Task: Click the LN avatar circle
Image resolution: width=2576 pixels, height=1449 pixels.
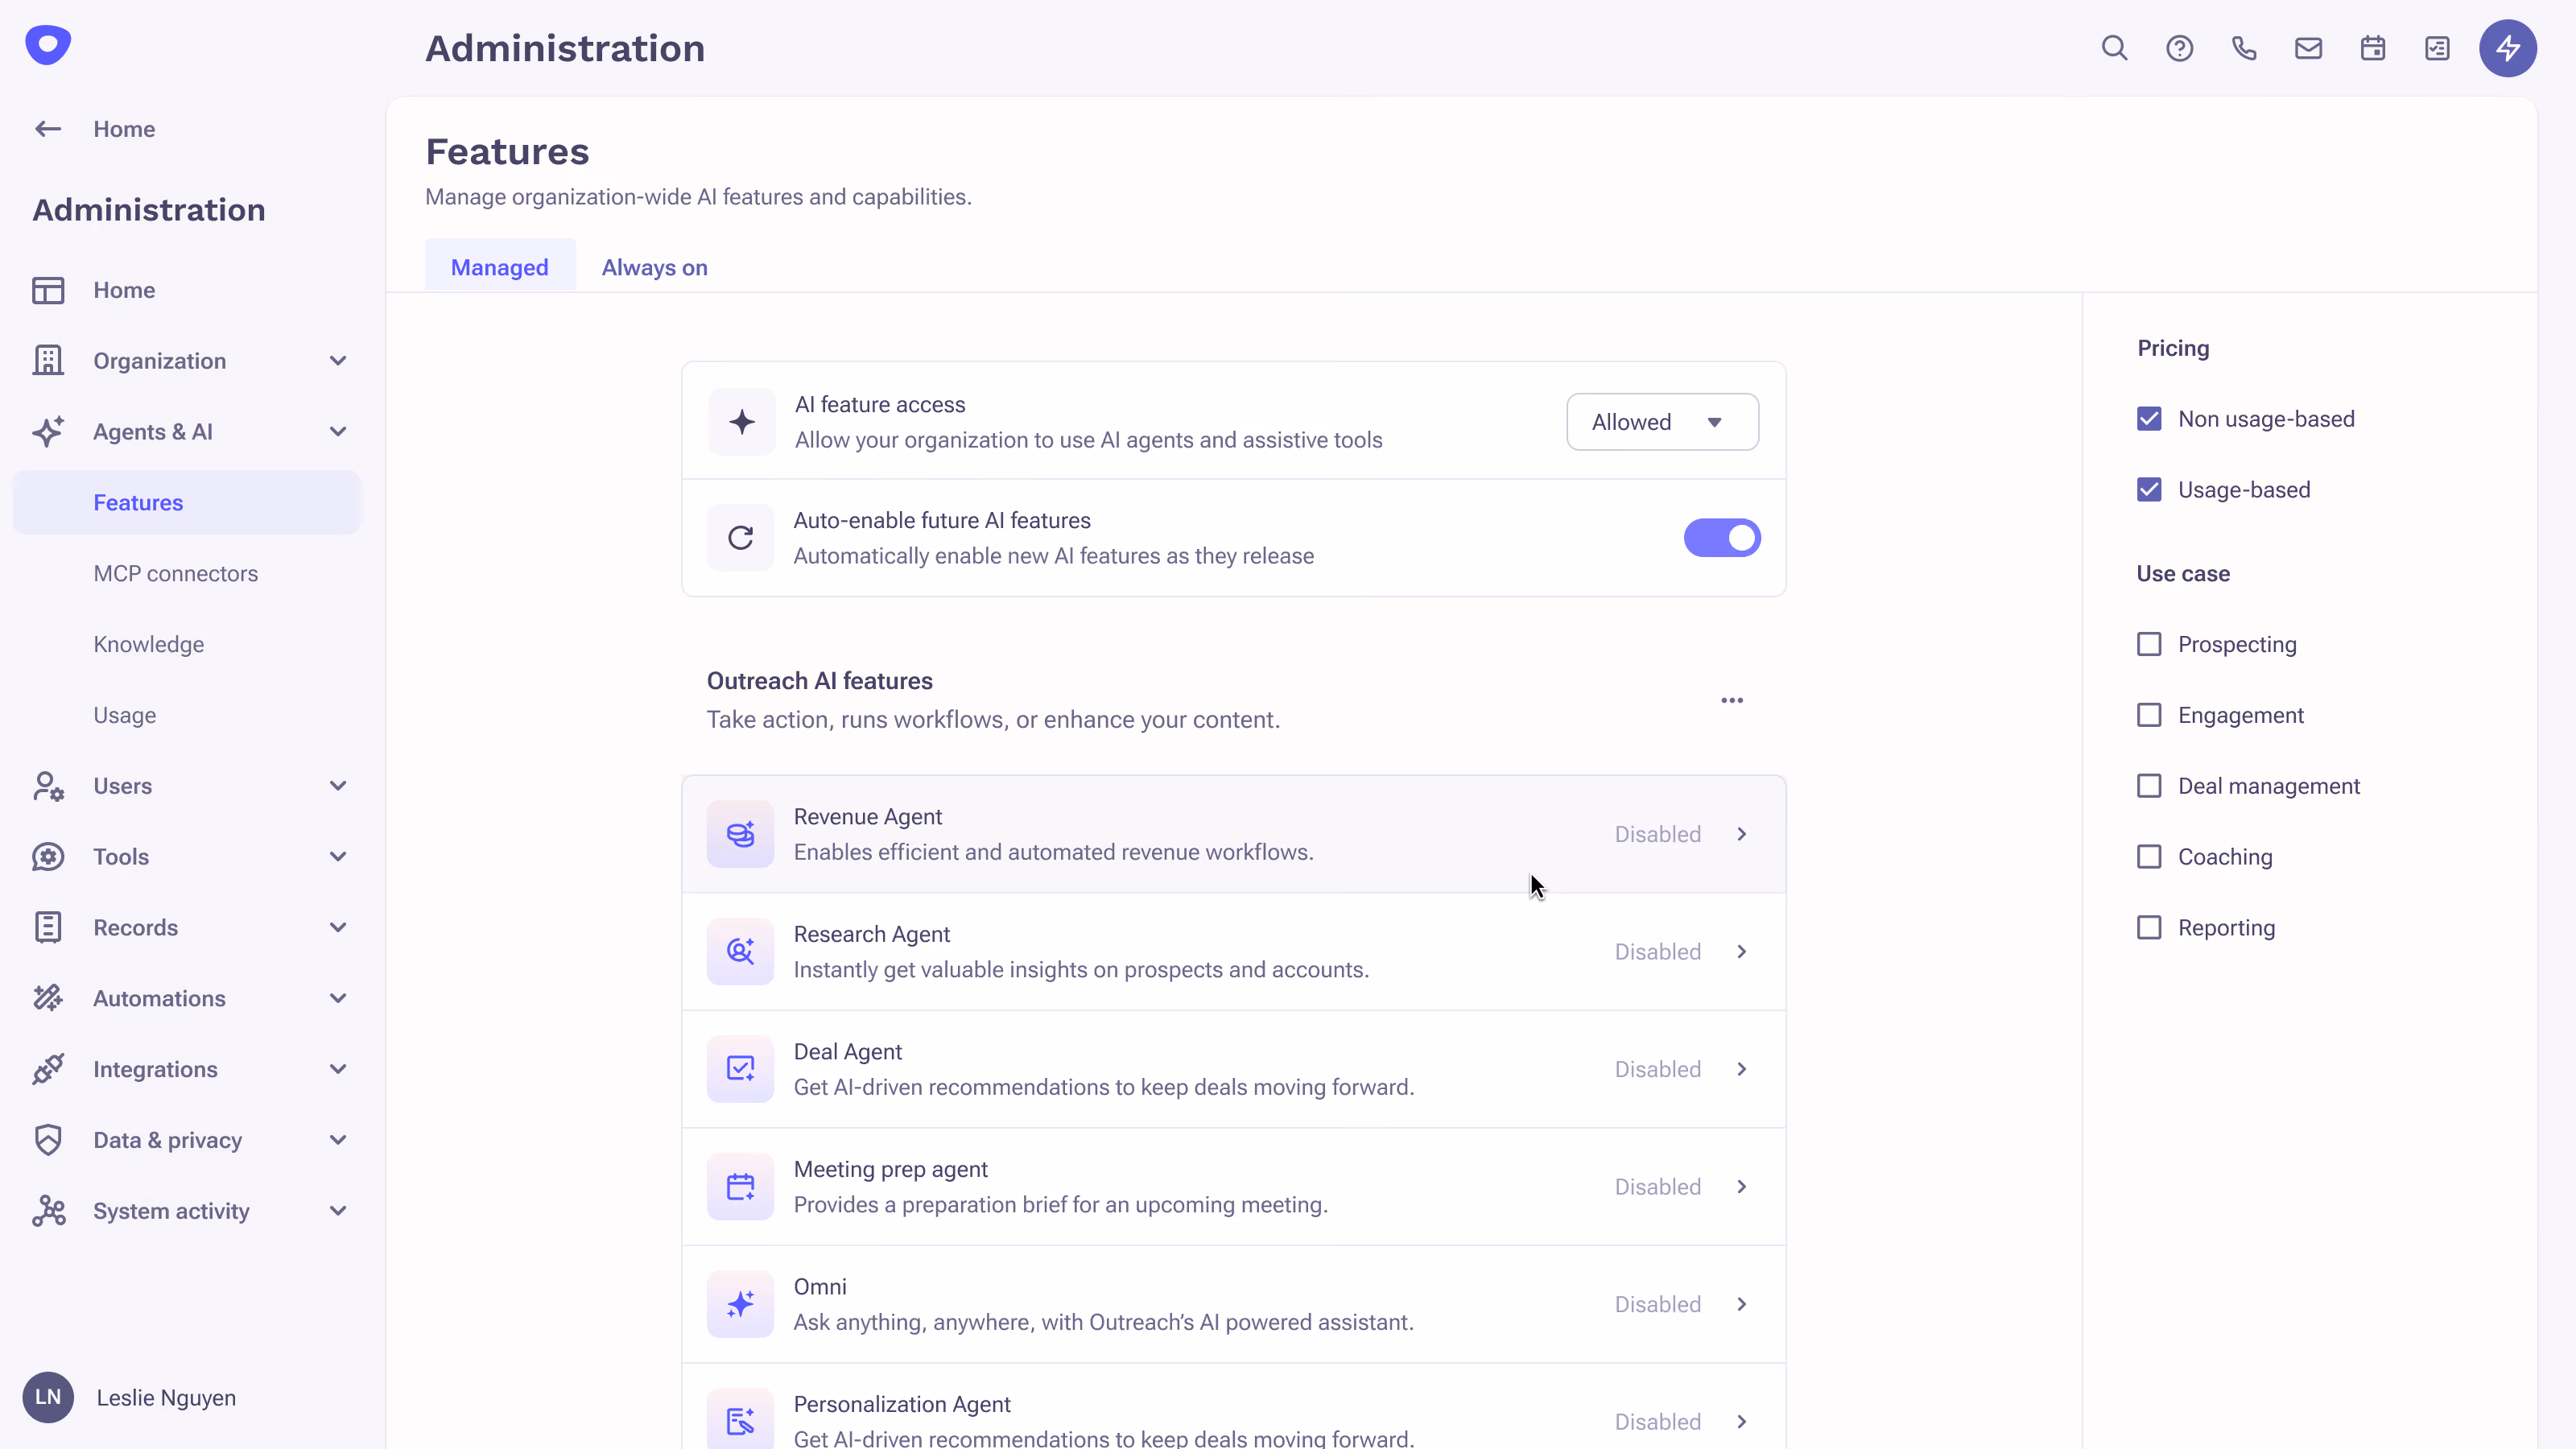Action: click(x=48, y=1398)
